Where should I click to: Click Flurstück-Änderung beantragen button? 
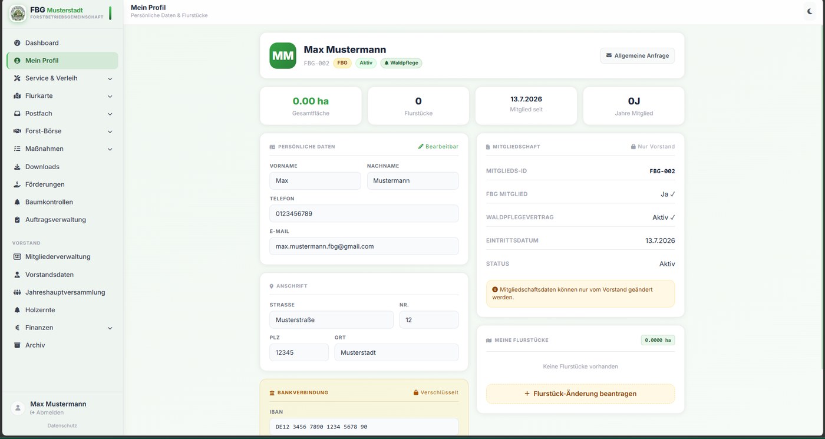tap(580, 394)
